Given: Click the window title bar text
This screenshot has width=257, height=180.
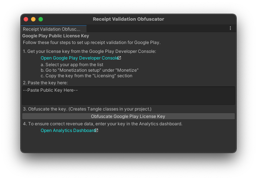Looking at the screenshot, I should (x=128, y=19).
